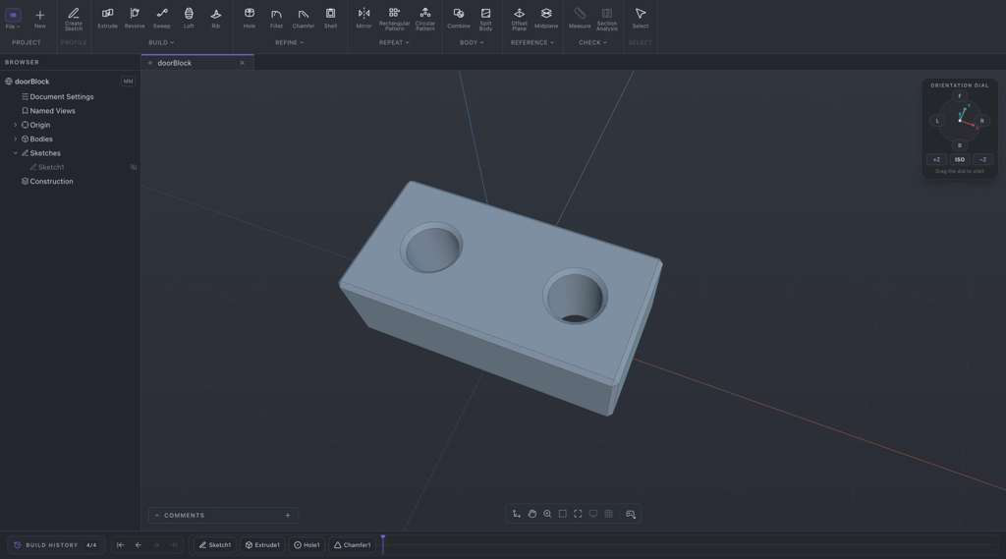
Task: Click the zoom magnifier icon in view toolbar
Action: point(547,514)
